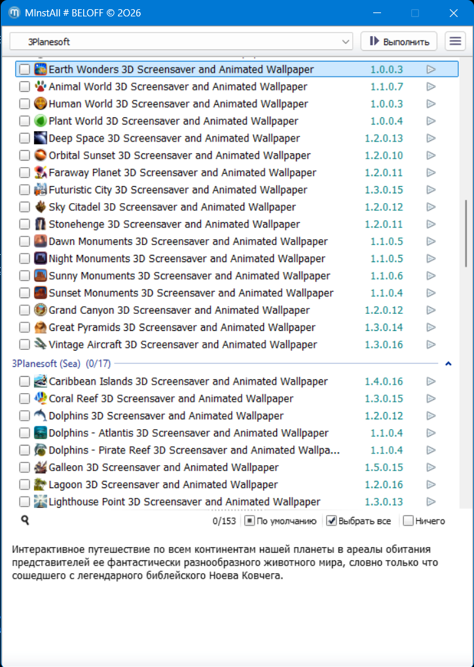
Task: Click the magnifier search icon
Action: [25, 520]
